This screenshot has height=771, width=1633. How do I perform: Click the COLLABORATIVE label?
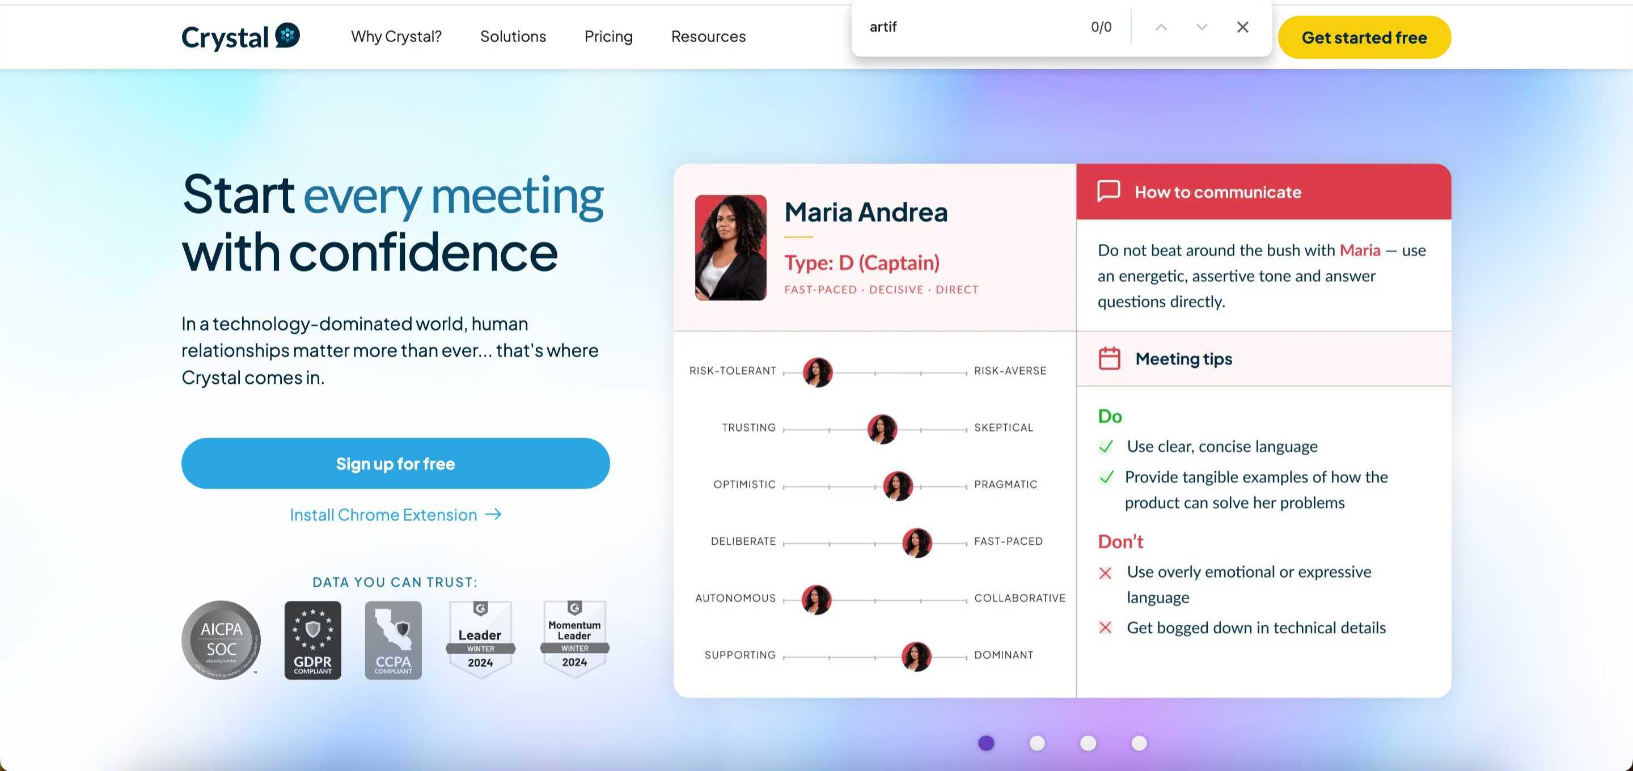1019,599
